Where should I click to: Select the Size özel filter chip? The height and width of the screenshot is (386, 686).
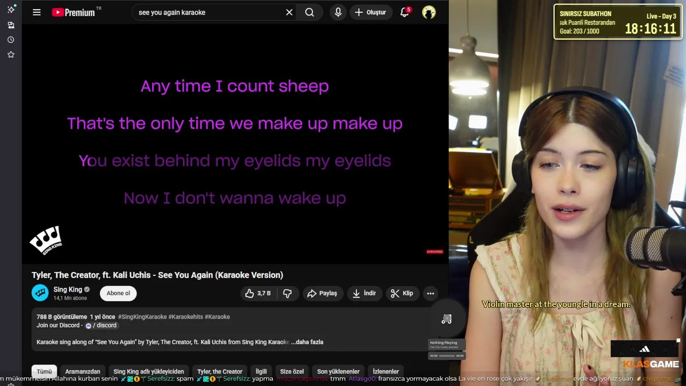[292, 372]
